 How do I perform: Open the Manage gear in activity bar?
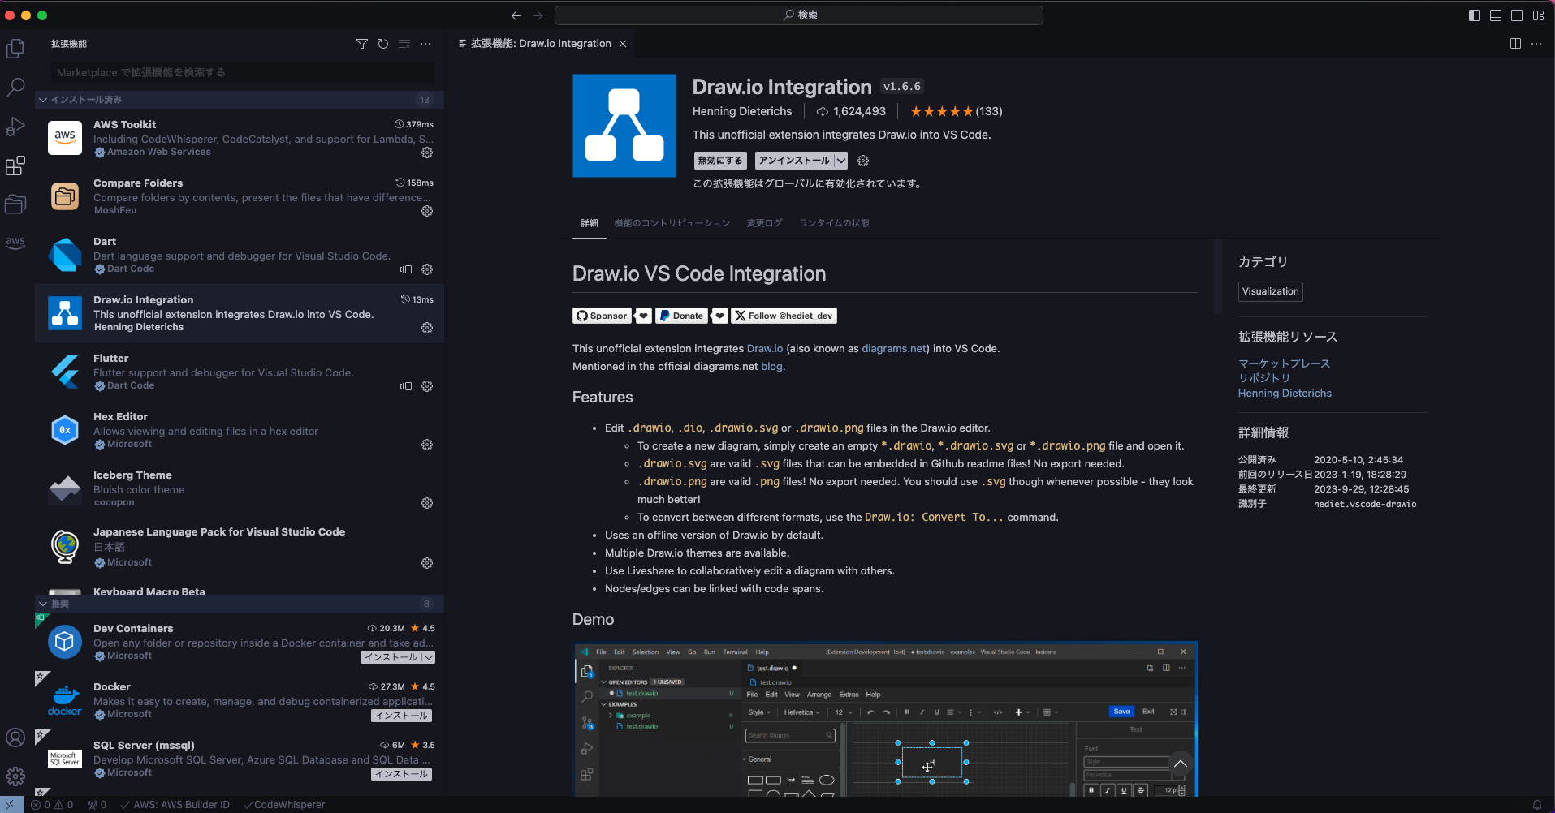coord(15,776)
